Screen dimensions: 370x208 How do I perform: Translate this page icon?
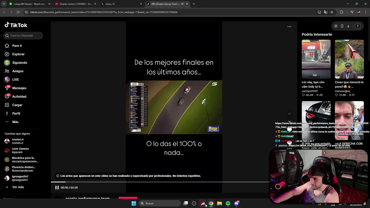tap(325, 12)
